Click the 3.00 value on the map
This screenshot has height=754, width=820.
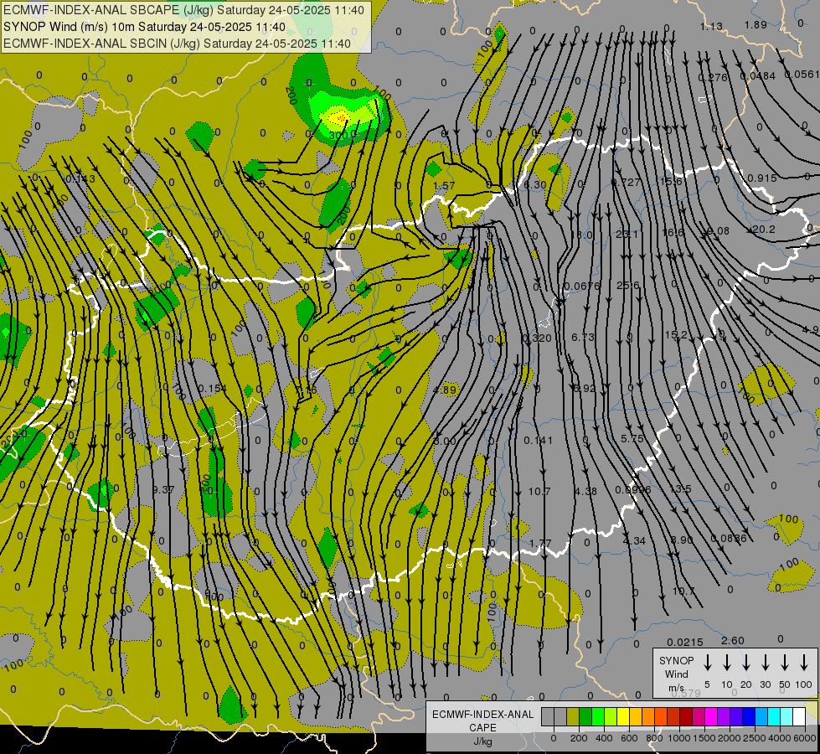[445, 442]
